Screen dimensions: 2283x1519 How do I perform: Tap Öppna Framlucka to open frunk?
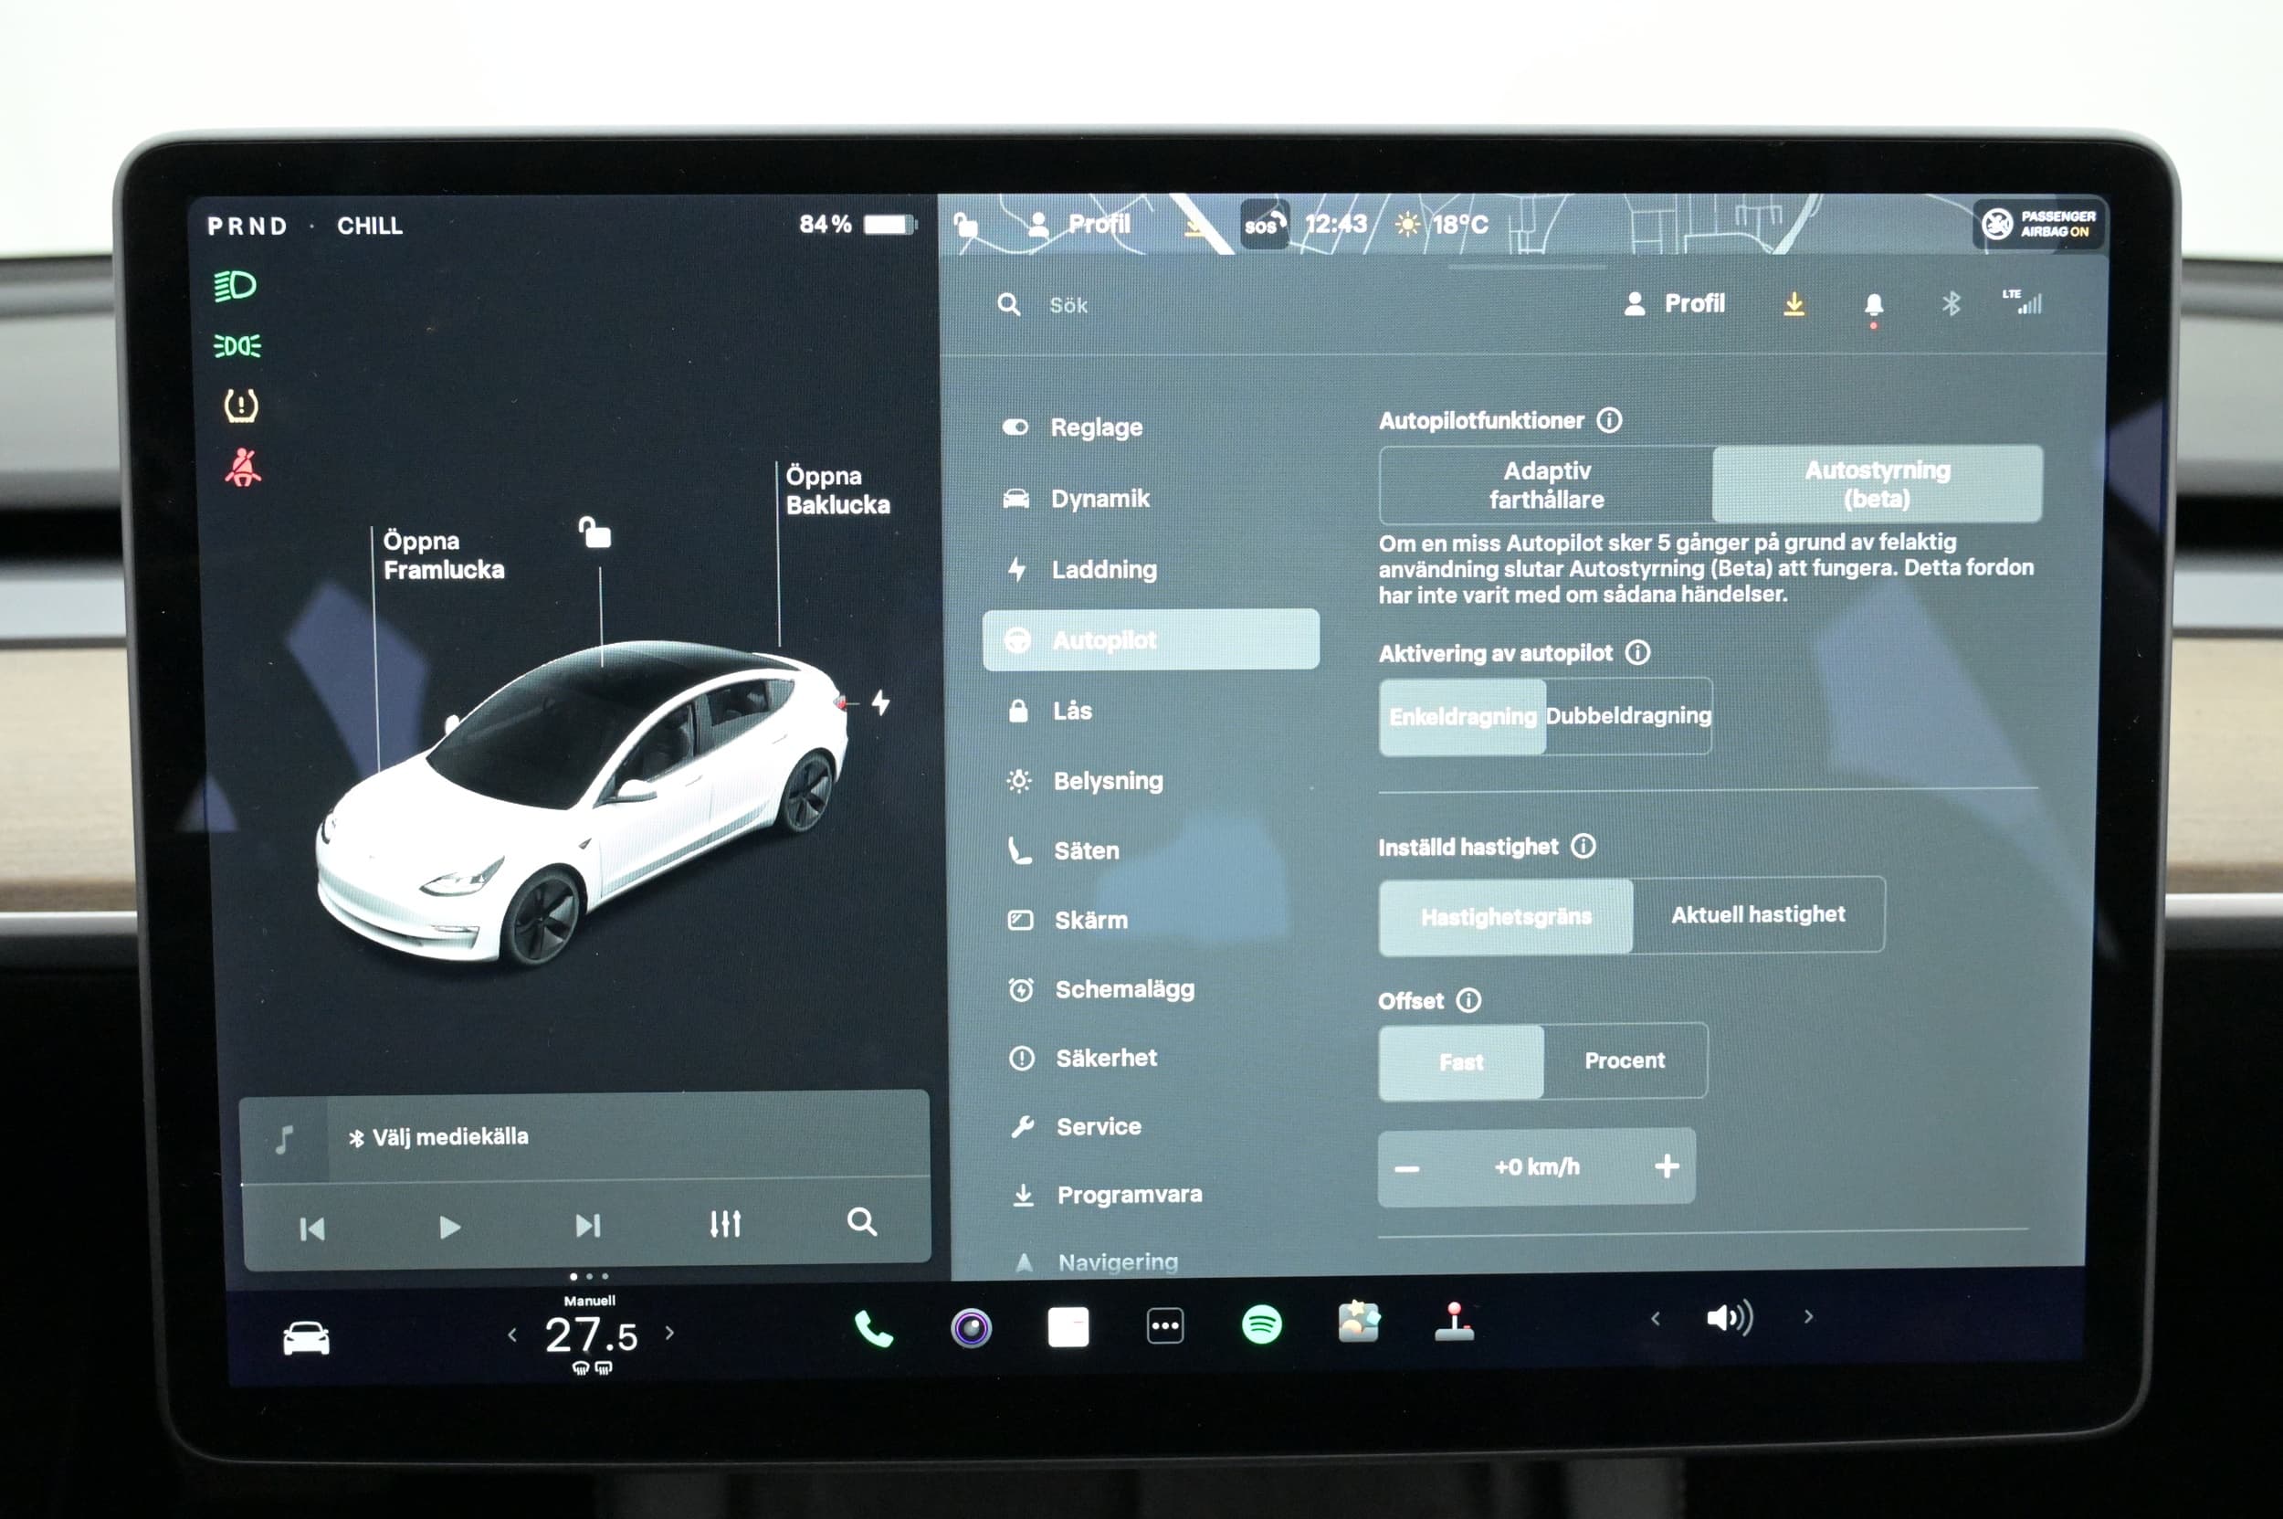pos(444,555)
